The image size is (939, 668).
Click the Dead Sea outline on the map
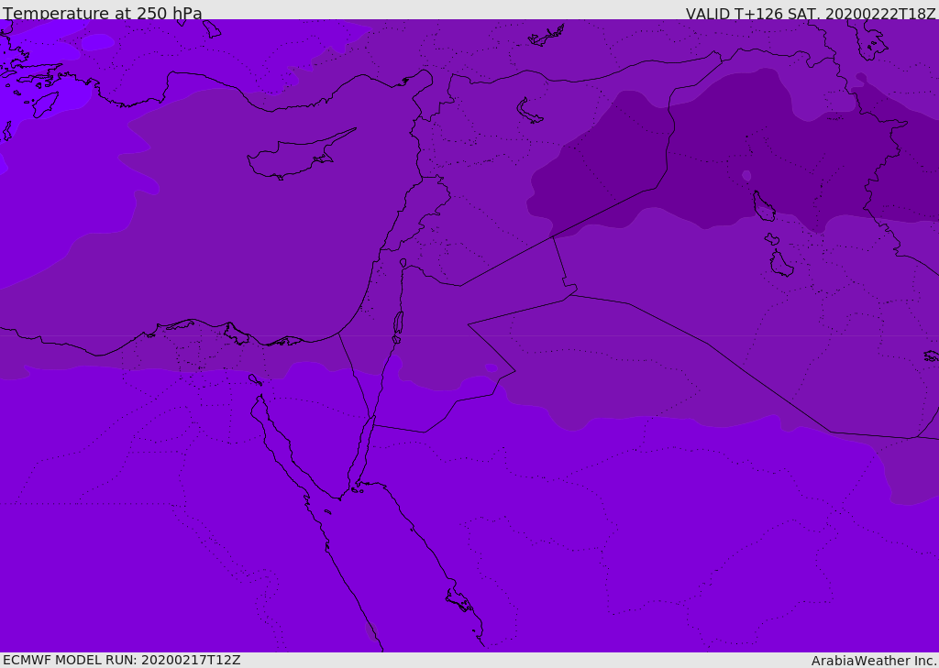coord(398,323)
